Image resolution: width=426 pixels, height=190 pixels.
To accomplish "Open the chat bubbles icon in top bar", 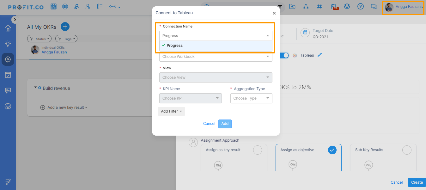I will point(374,7).
